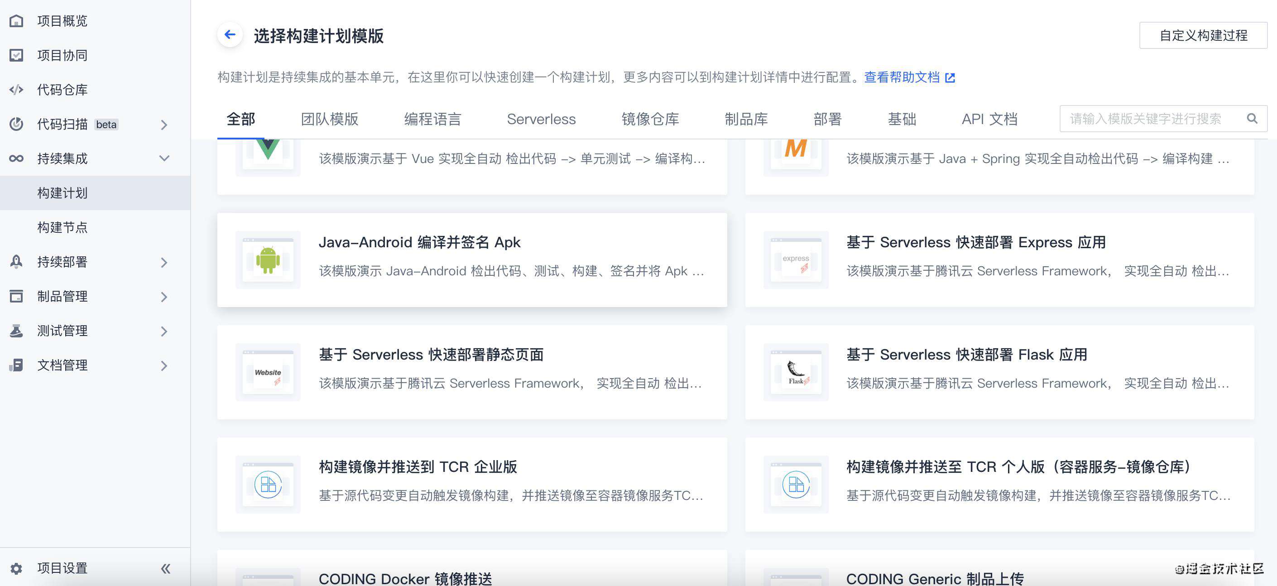Click the 制品管理 box icon
This screenshot has width=1277, height=586.
click(x=16, y=297)
